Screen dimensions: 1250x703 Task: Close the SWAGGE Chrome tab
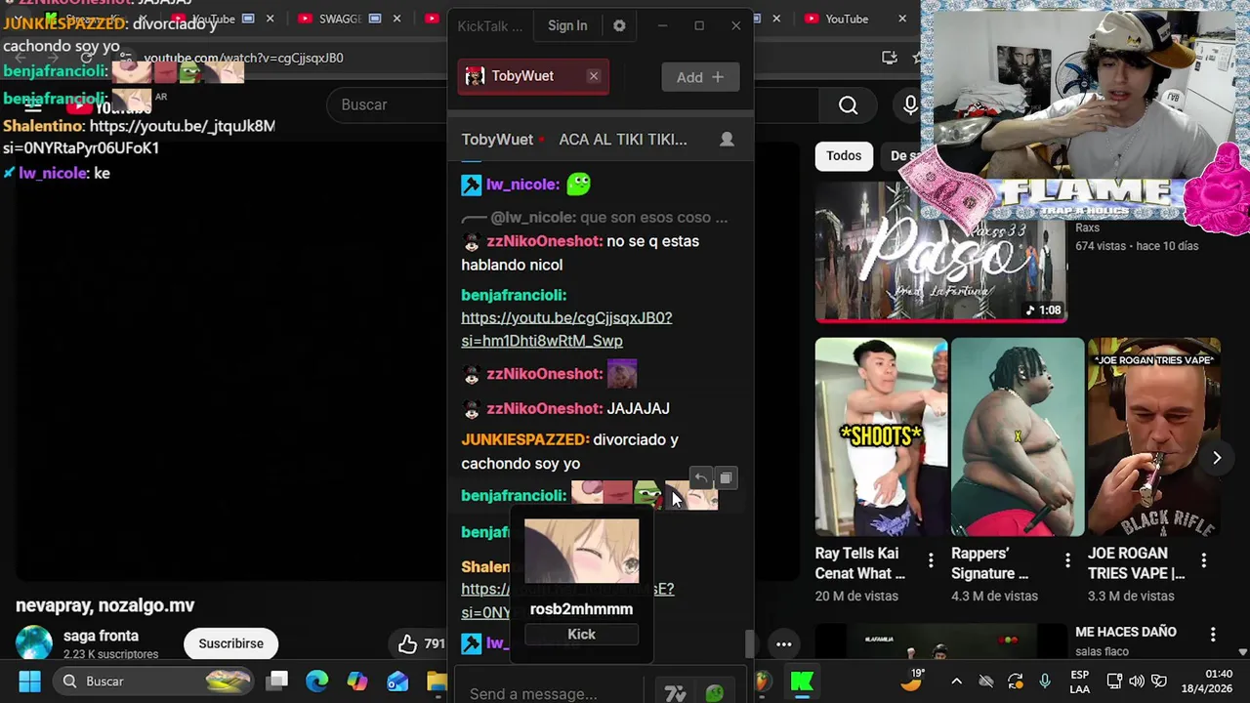coord(396,19)
